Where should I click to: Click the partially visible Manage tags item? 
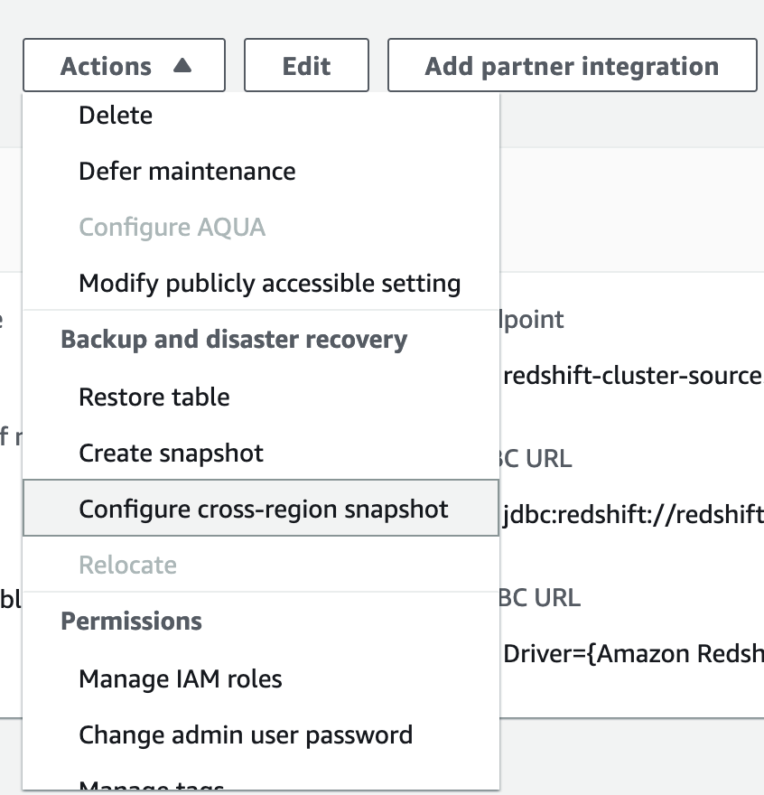pyautogui.click(x=152, y=786)
